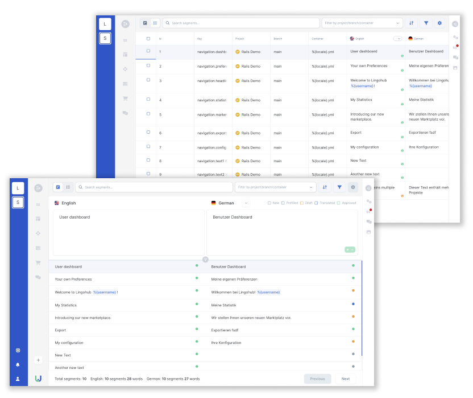The width and height of the screenshot is (473, 398).
Task: Toggle the New status checkbox
Action: click(x=269, y=203)
